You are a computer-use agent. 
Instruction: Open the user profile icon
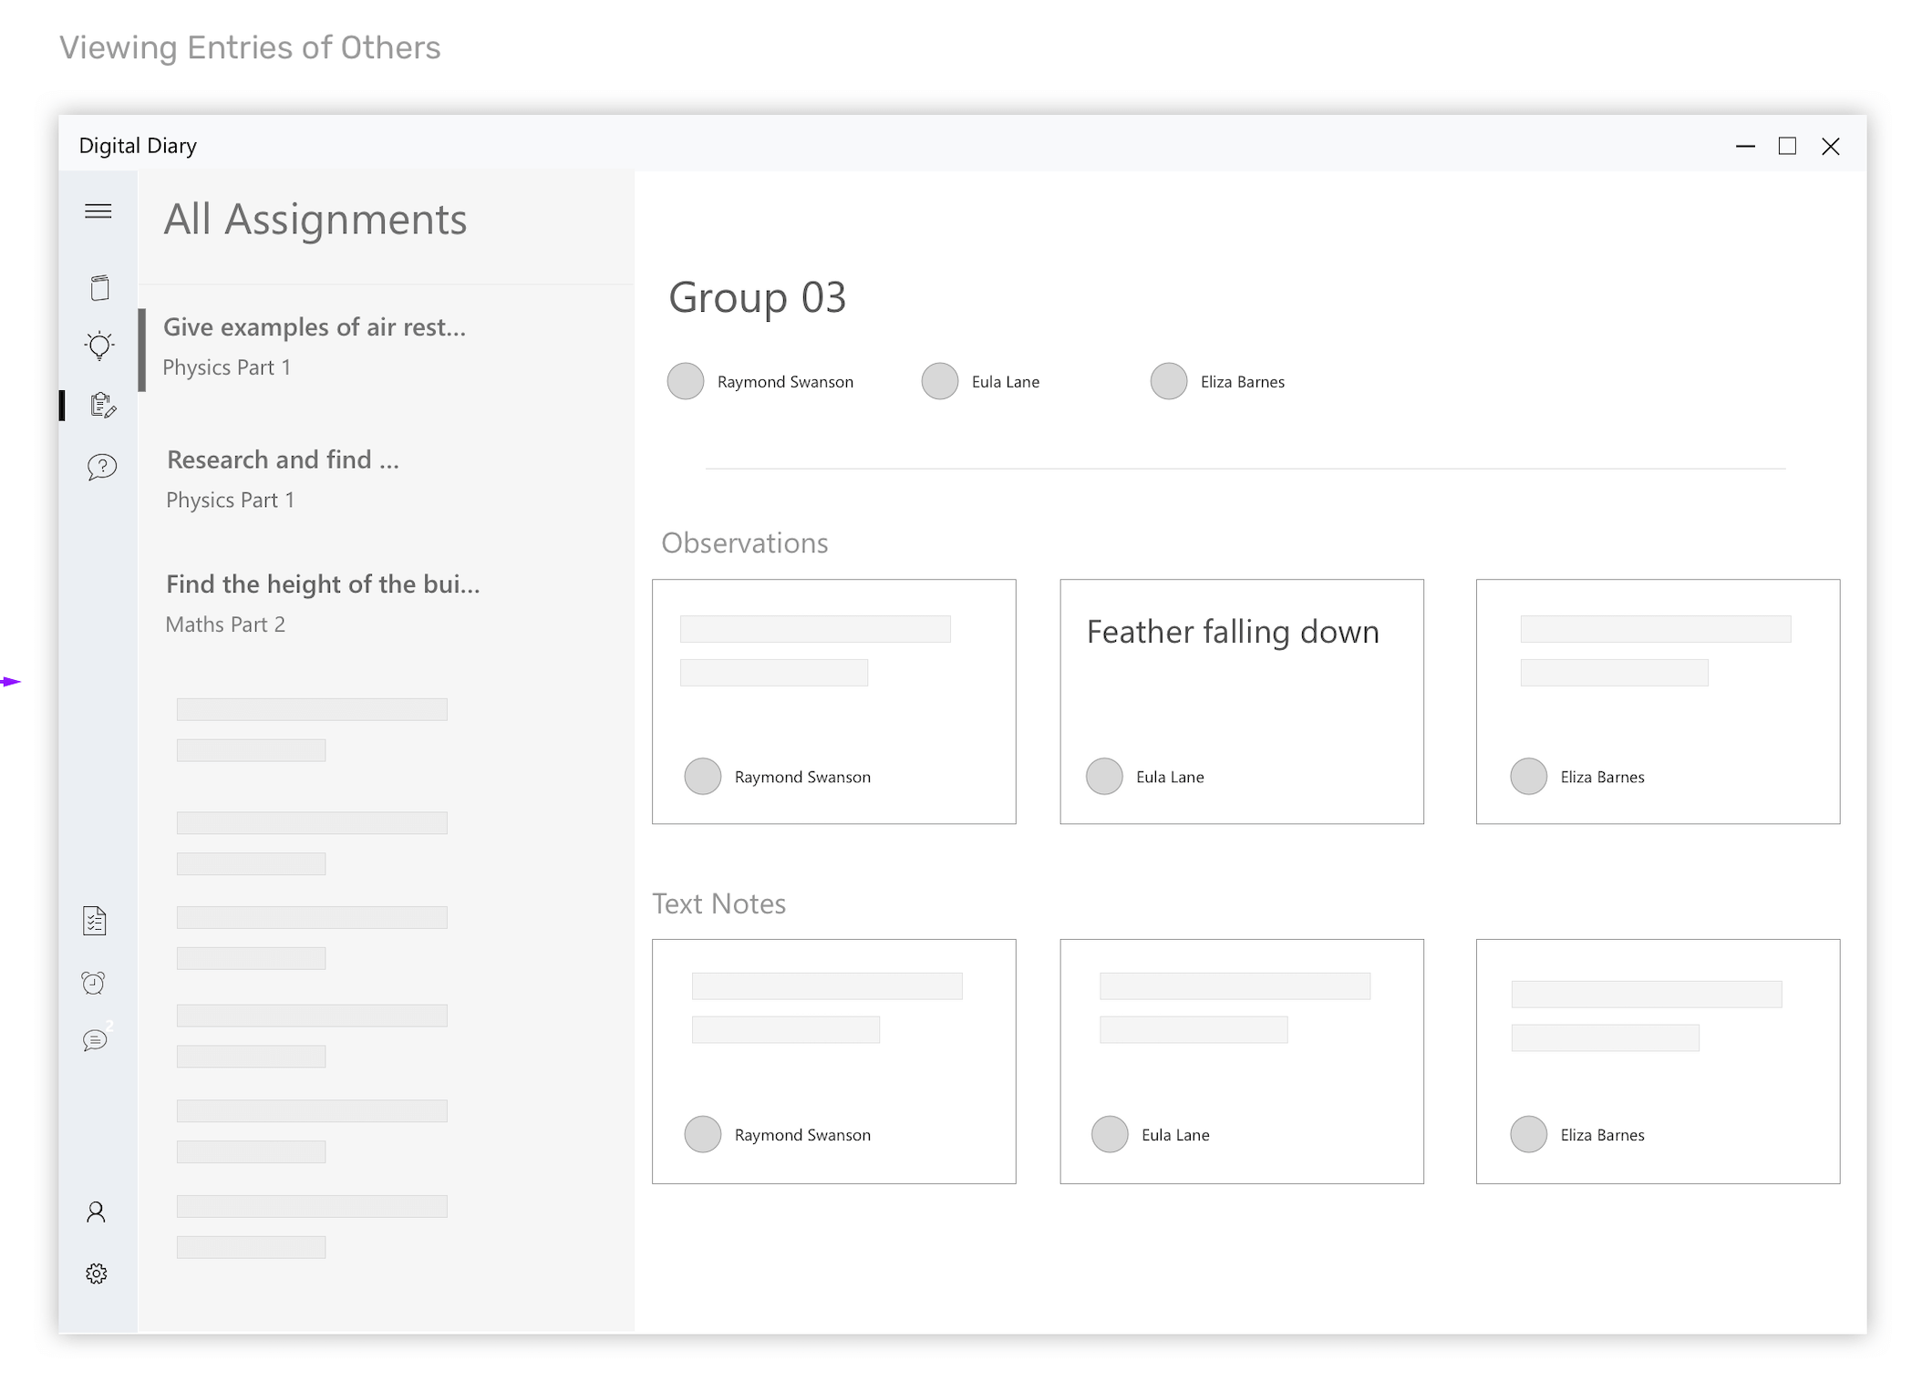pos(96,1212)
